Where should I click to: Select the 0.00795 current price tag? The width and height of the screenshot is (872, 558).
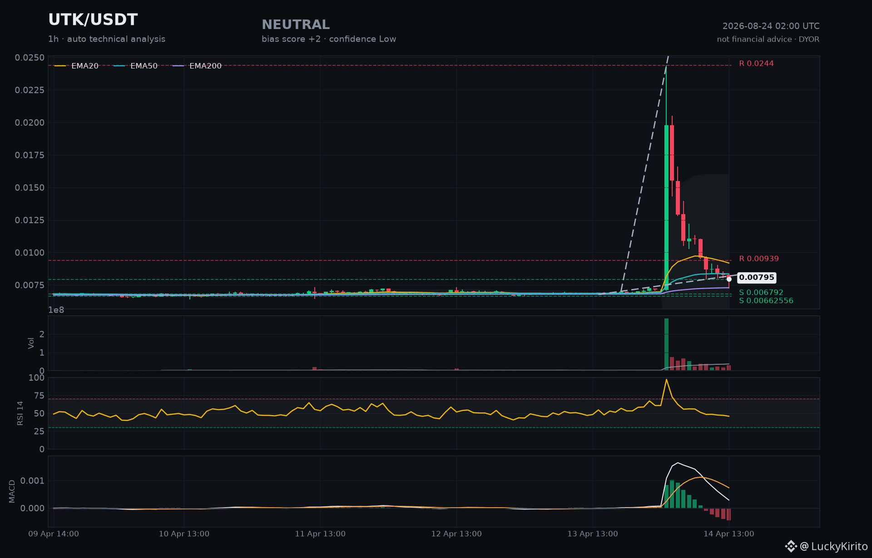(757, 277)
